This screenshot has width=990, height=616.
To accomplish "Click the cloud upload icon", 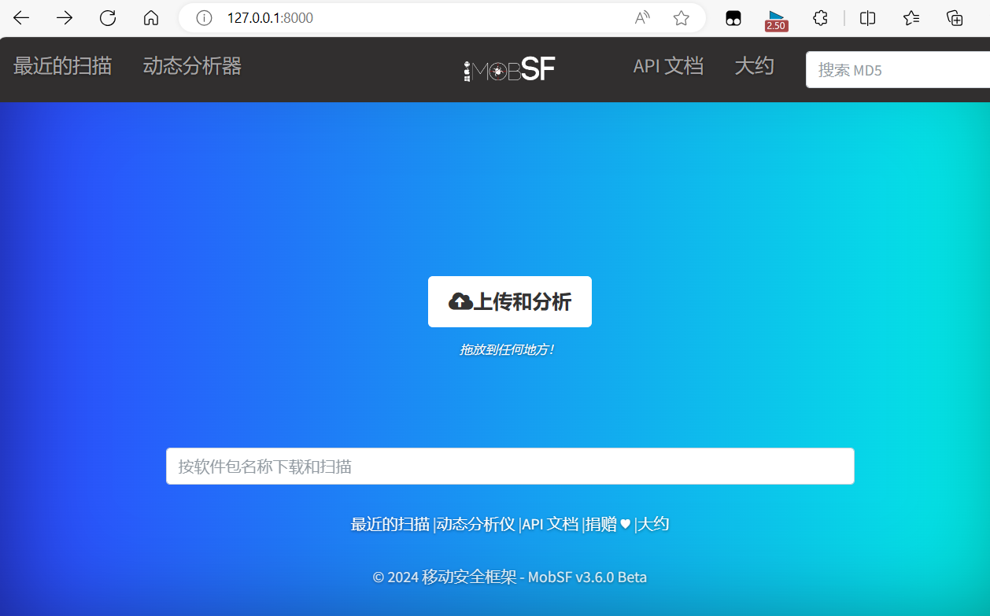I will coord(460,301).
